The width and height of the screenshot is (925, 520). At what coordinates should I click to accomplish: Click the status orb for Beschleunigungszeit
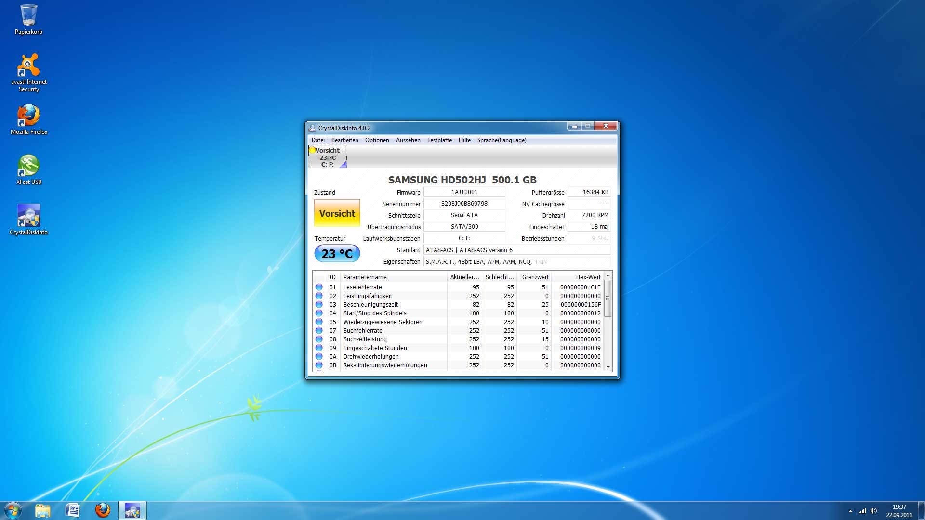(319, 304)
